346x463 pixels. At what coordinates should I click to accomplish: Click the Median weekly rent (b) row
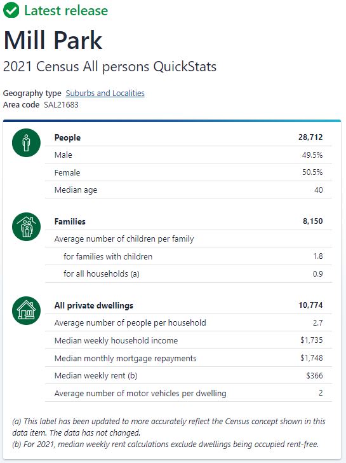coord(189,375)
